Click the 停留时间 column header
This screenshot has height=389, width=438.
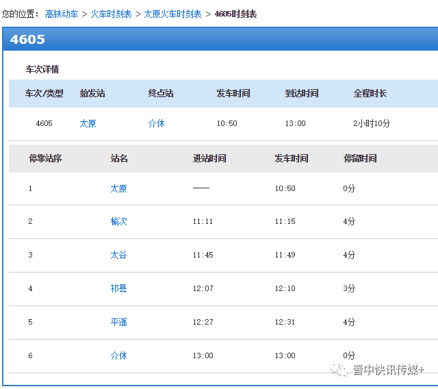point(360,159)
